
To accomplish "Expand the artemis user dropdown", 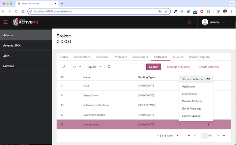I will click(224, 22).
